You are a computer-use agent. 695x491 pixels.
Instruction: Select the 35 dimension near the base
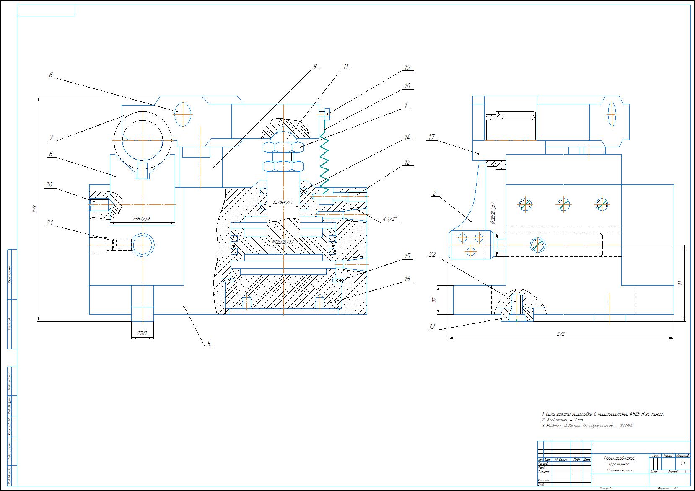click(x=434, y=300)
